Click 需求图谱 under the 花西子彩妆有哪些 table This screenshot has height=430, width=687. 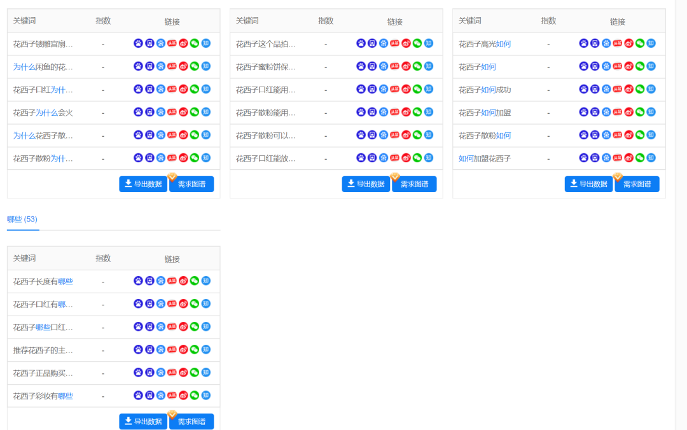click(191, 422)
